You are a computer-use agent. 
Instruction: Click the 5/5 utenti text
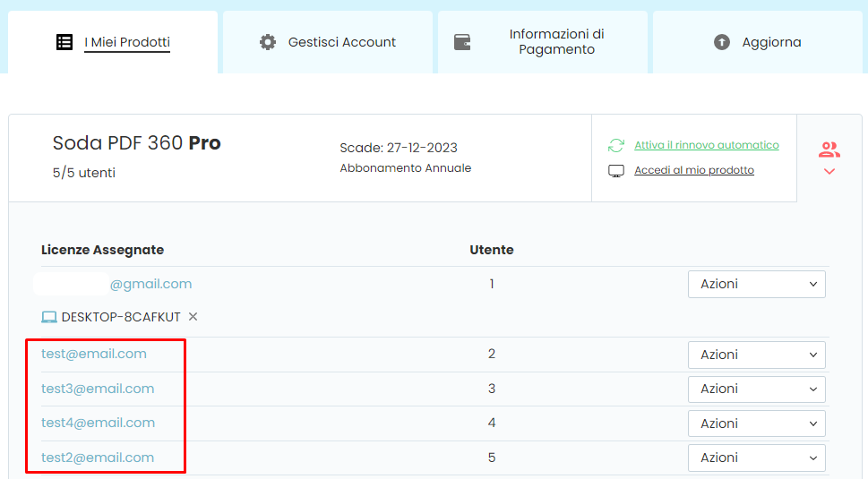tap(84, 173)
